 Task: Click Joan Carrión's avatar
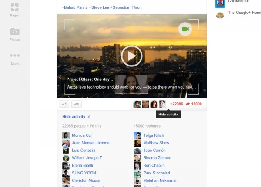tap(137, 151)
